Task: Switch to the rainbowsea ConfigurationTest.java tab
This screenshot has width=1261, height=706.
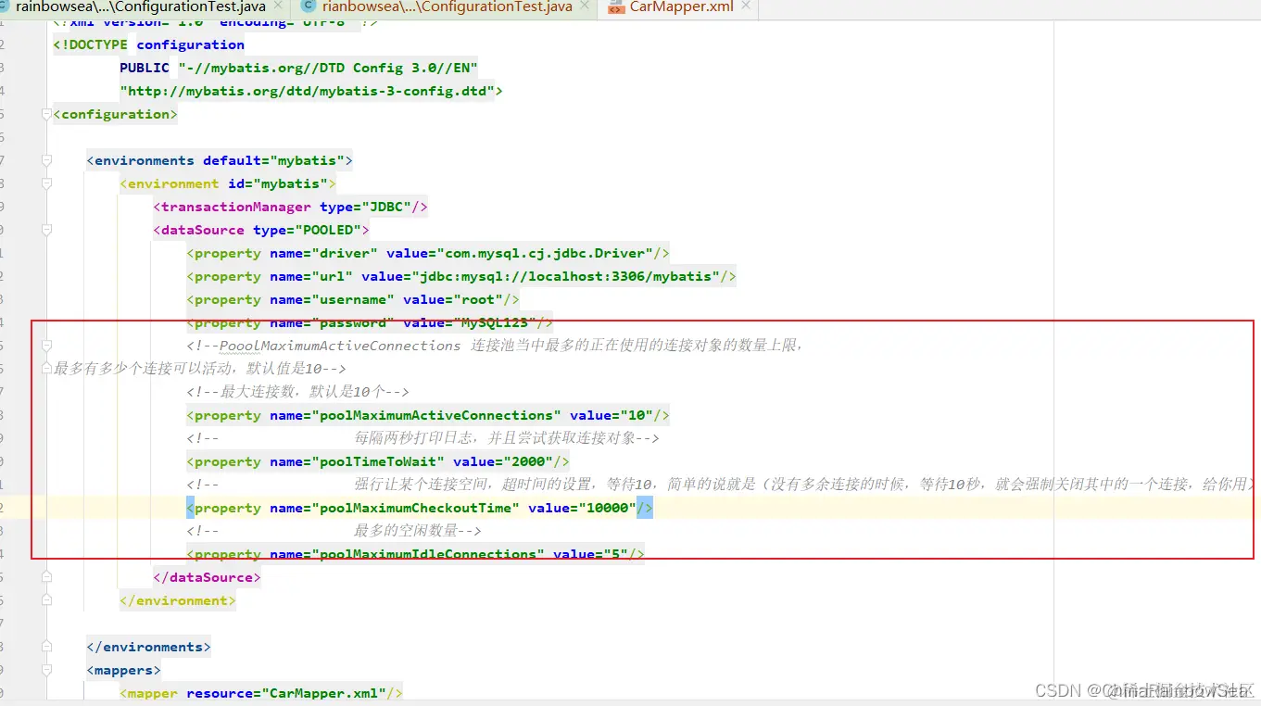Action: coord(139,7)
